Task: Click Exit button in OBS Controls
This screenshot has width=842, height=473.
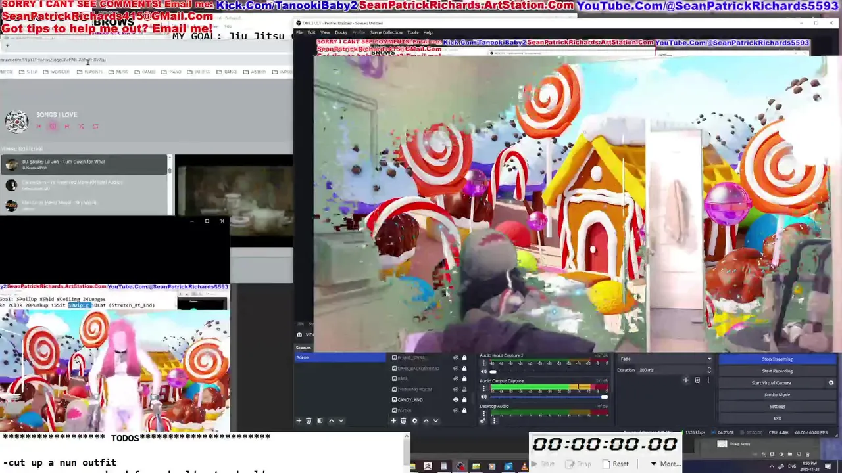Action: coord(778,418)
